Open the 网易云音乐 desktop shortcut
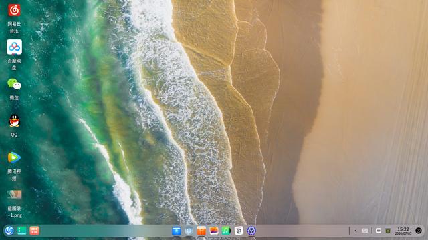The width and height of the screenshot is (428, 240). click(14, 11)
